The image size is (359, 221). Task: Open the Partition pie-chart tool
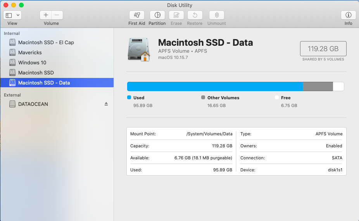point(157,15)
